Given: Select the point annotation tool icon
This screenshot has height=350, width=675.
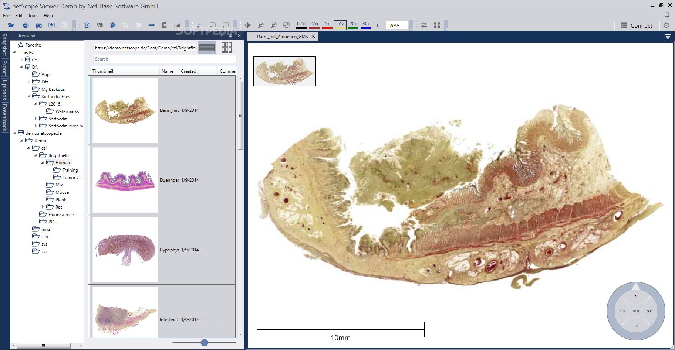Looking at the screenshot, I should 200,25.
